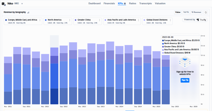Add ticker with plus icon next to NKE
The height and width of the screenshot is (111, 212).
22,4
